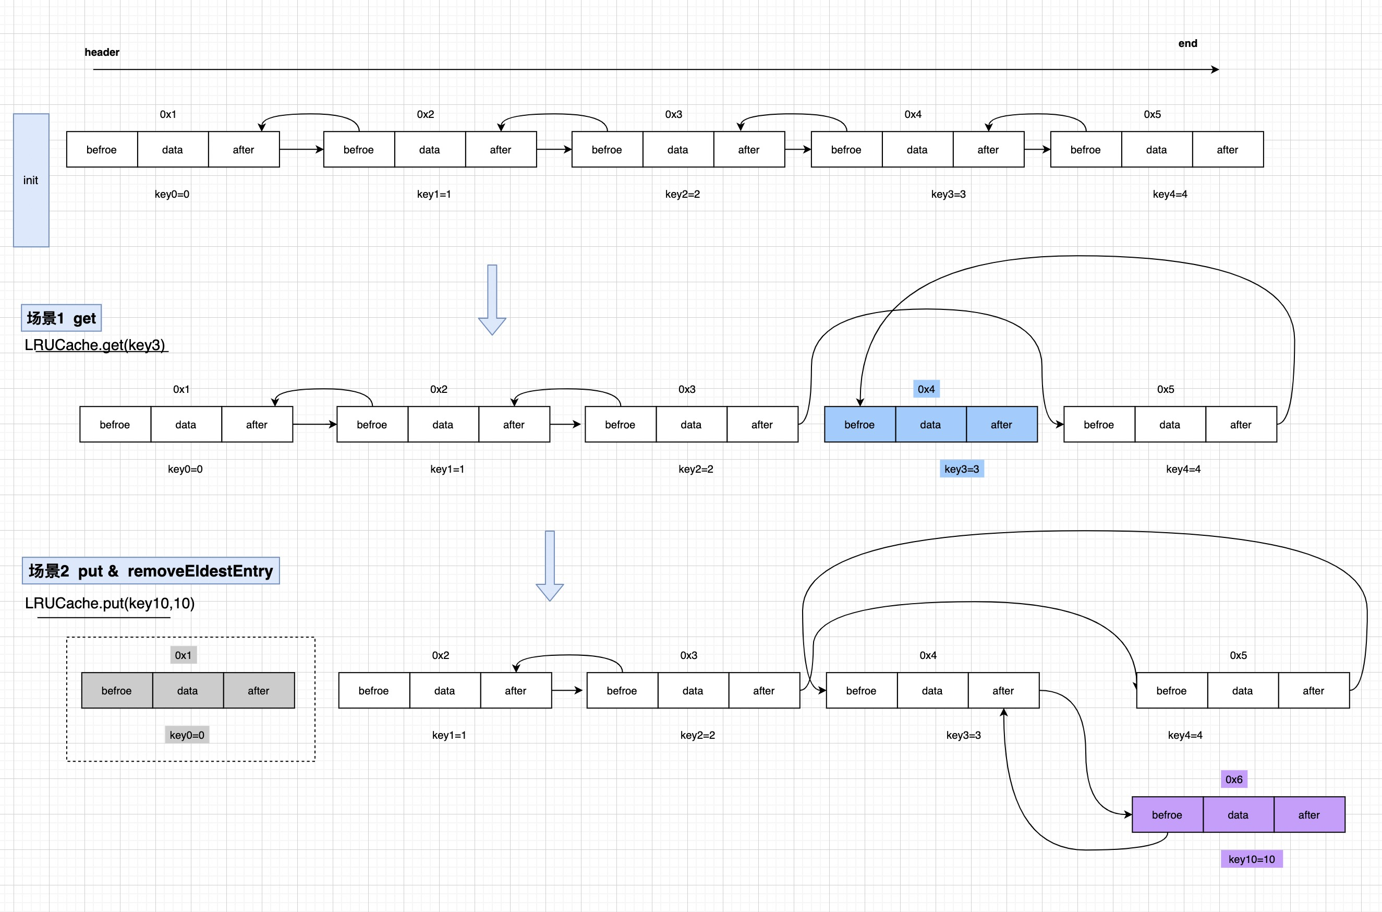Click the blue highlighted 0x4 address label

coord(926,389)
